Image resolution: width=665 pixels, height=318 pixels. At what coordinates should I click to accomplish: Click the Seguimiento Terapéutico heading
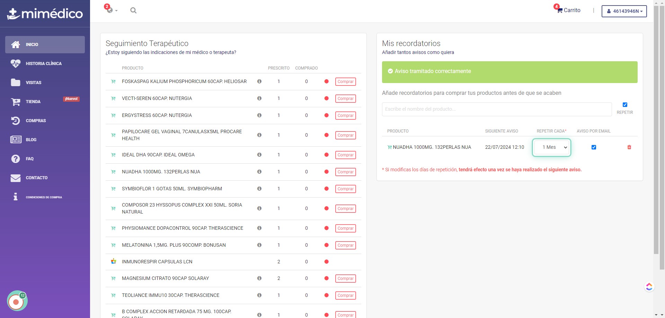tap(147, 43)
